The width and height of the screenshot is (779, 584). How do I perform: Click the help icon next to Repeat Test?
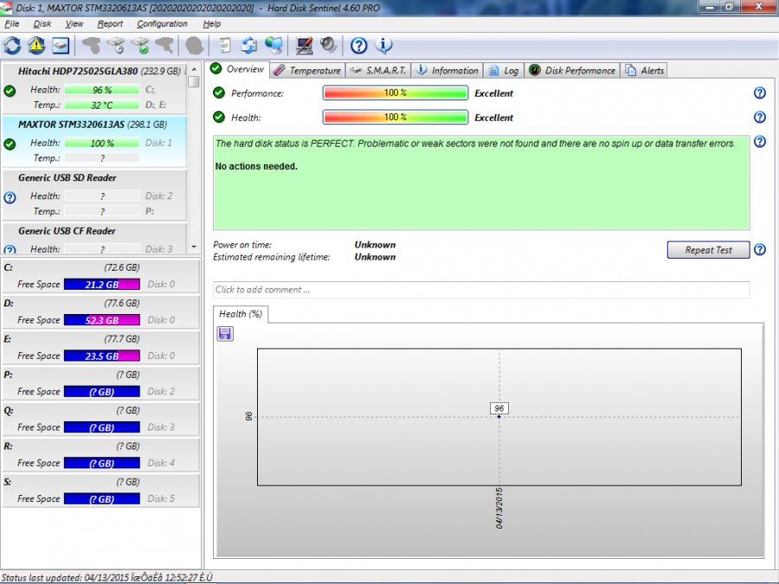(760, 249)
